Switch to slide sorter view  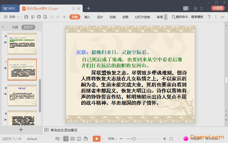click(x=73, y=139)
